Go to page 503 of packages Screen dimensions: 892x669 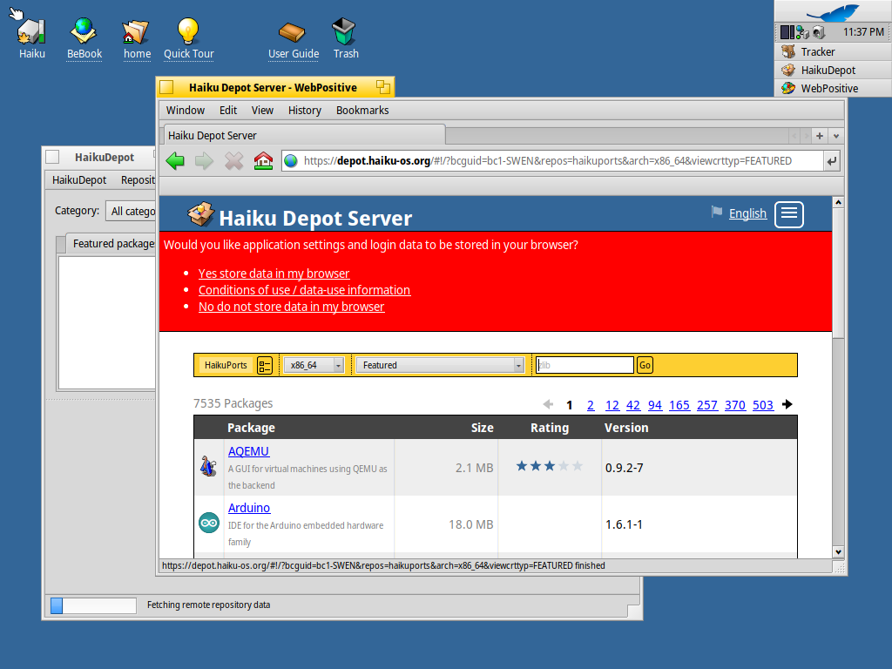click(x=763, y=405)
